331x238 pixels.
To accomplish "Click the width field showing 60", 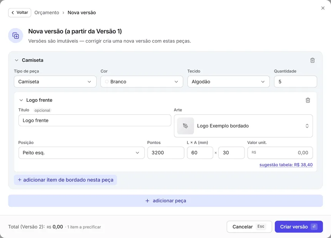I will pyautogui.click(x=200, y=153).
